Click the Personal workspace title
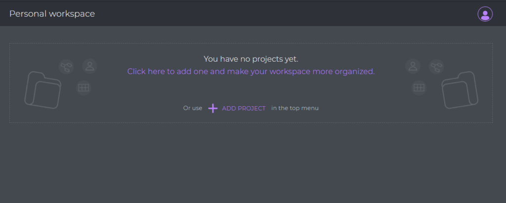 pyautogui.click(x=52, y=14)
